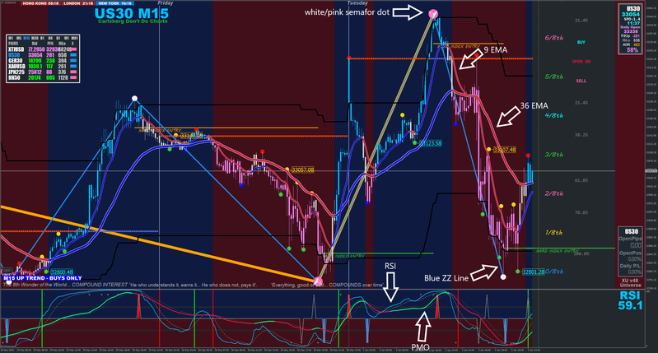Click the 33123.58 price label

431,143
